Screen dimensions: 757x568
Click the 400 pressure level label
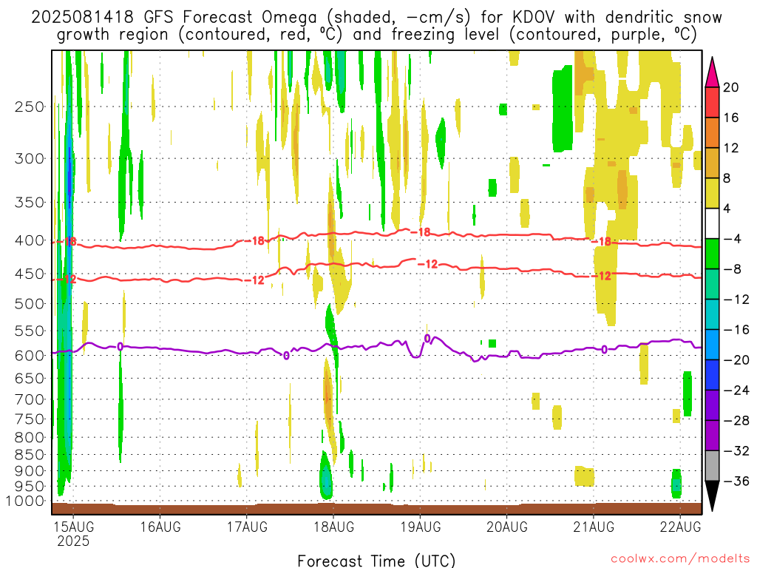coord(30,240)
